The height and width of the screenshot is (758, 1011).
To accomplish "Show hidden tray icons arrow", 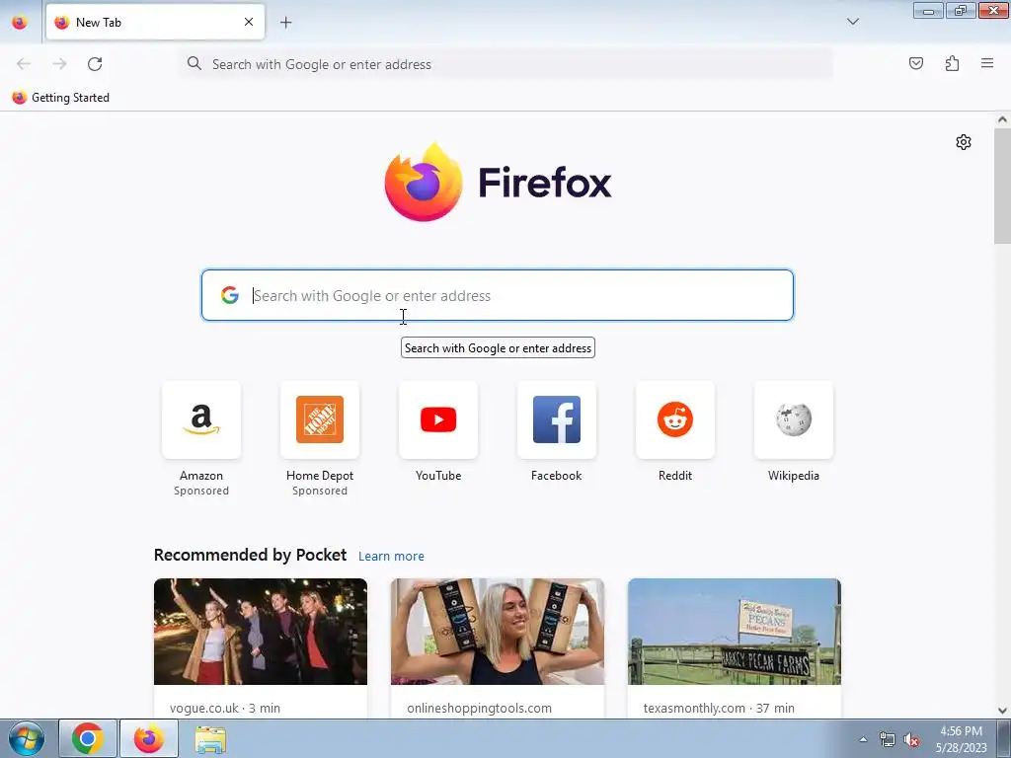I will coord(863,739).
